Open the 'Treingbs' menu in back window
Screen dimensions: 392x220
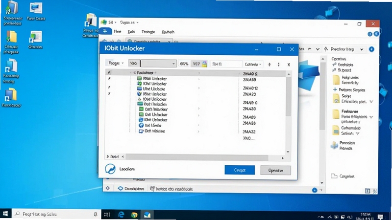click(x=148, y=32)
